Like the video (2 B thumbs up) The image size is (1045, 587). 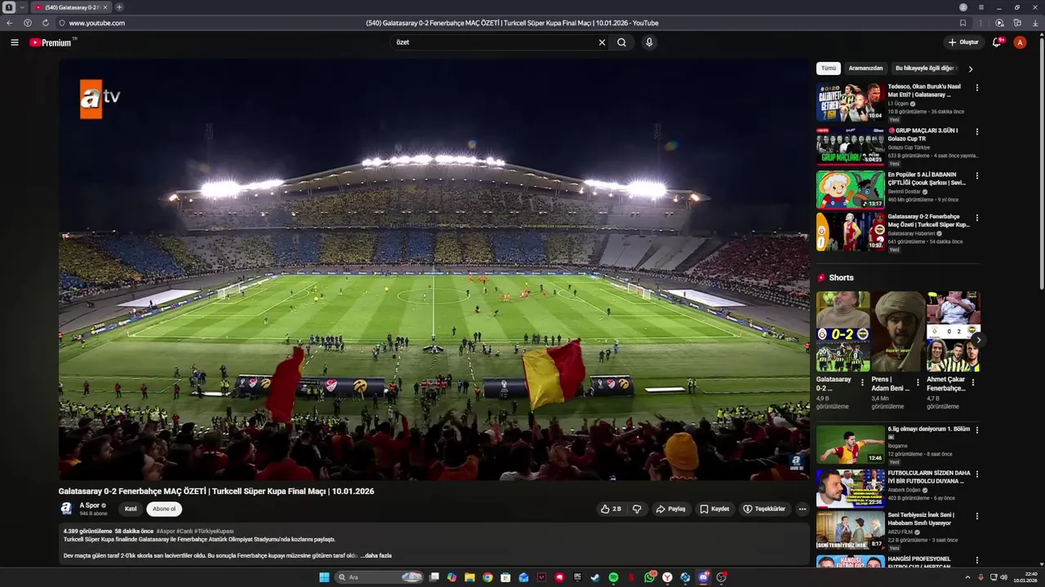point(611,509)
